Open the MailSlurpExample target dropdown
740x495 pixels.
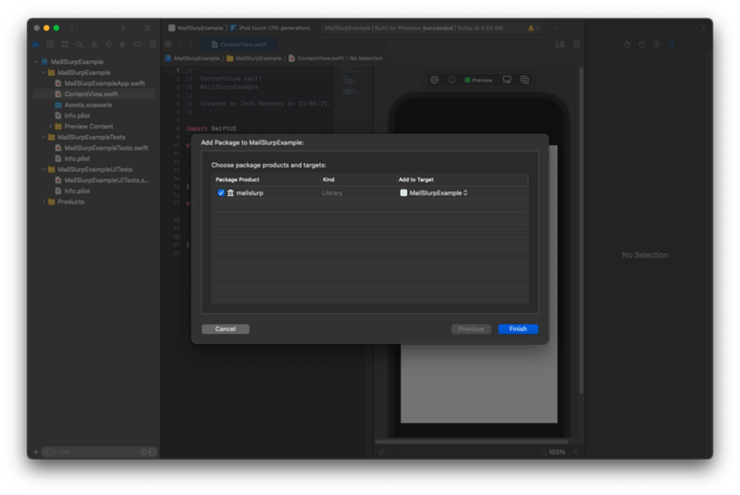coord(438,193)
